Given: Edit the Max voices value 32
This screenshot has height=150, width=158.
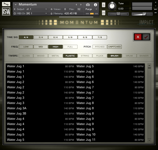Looking at the screenshot, I should (x=79, y=9).
